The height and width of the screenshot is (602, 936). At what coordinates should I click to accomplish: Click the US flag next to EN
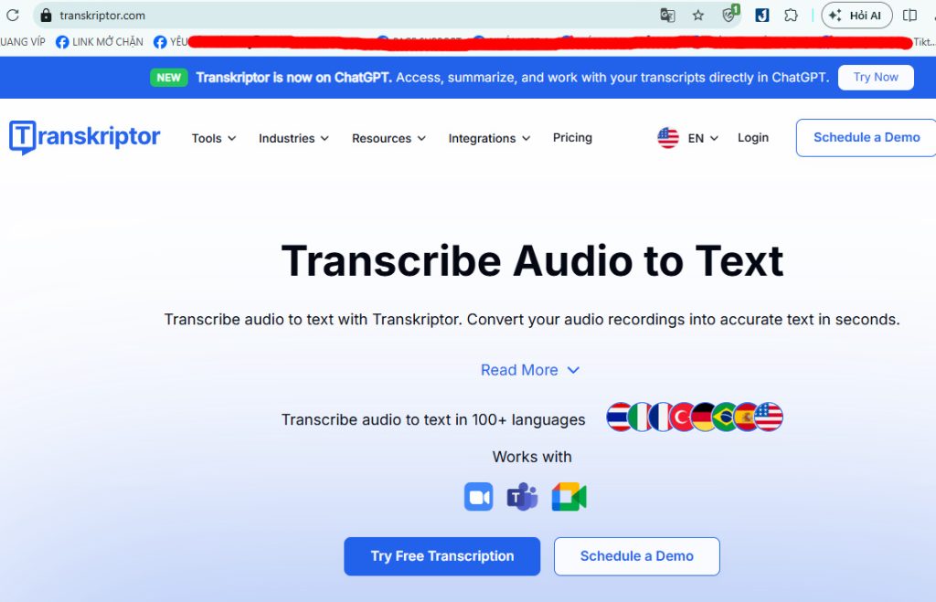point(668,138)
